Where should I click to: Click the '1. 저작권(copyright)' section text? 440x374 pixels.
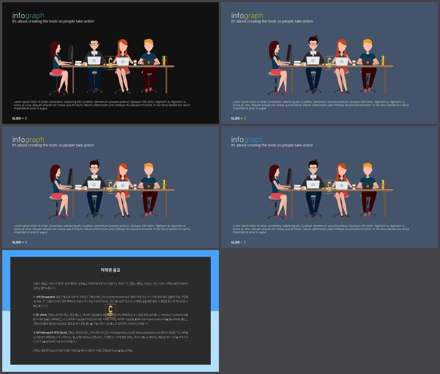110,301
